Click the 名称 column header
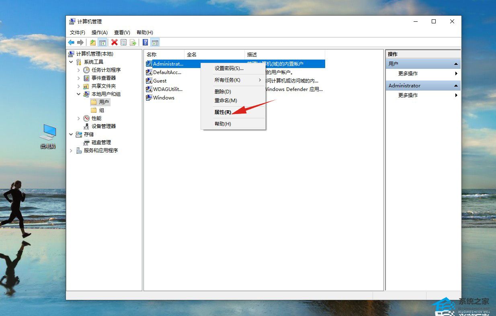Screen dimensions: 496x316 click(152, 55)
